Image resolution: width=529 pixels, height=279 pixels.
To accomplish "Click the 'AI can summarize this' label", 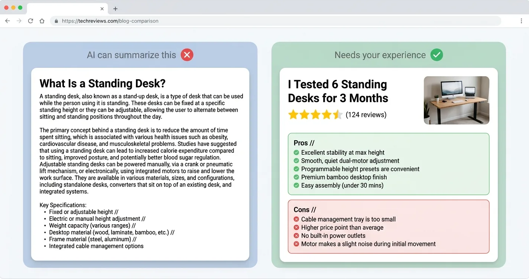I will (132, 55).
